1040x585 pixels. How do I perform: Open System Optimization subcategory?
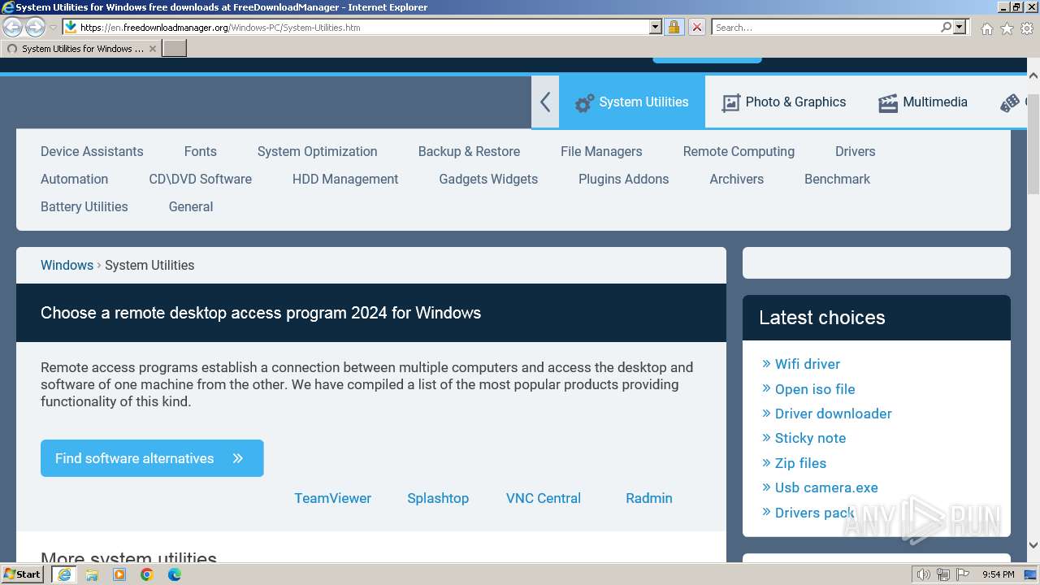click(x=317, y=151)
